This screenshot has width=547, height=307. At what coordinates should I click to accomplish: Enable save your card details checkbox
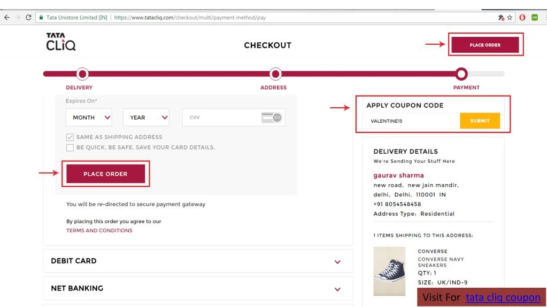pyautogui.click(x=70, y=147)
